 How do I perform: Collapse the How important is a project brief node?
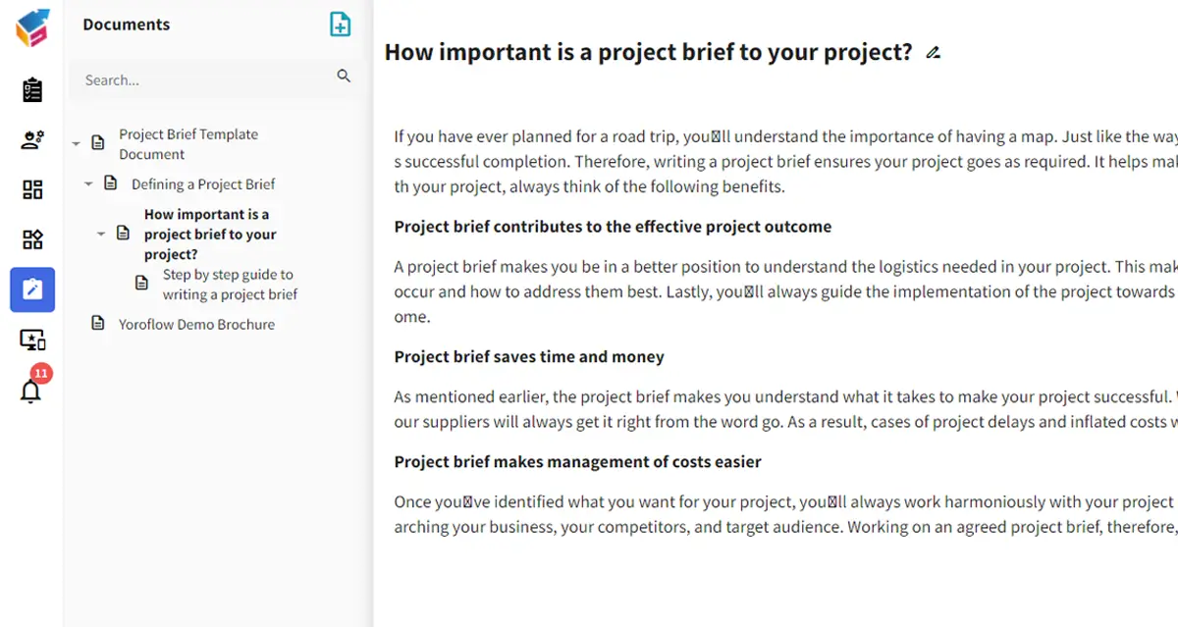[x=101, y=235]
